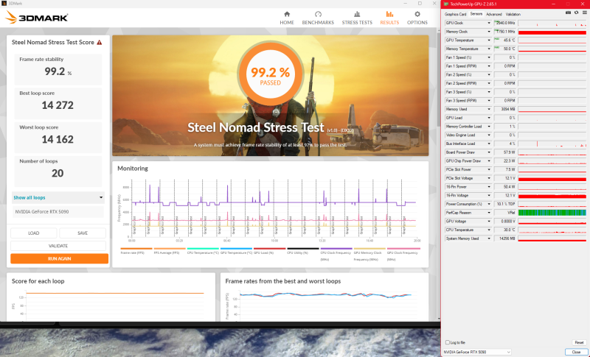This screenshot has width=590, height=357.
Task: Open the BENCHMARKS section in 3DMark
Action: [x=318, y=18]
